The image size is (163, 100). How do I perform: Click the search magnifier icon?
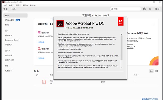[112, 9]
